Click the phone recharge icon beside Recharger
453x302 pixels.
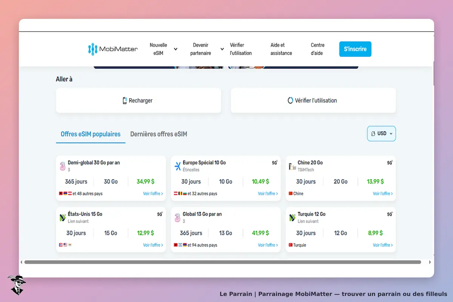(125, 100)
